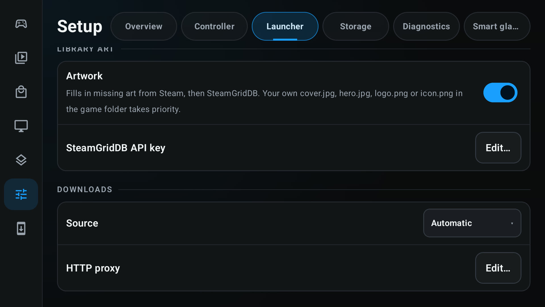This screenshot has width=545, height=307.
Task: Click the SteamGridDB API key label
Action: (116, 148)
